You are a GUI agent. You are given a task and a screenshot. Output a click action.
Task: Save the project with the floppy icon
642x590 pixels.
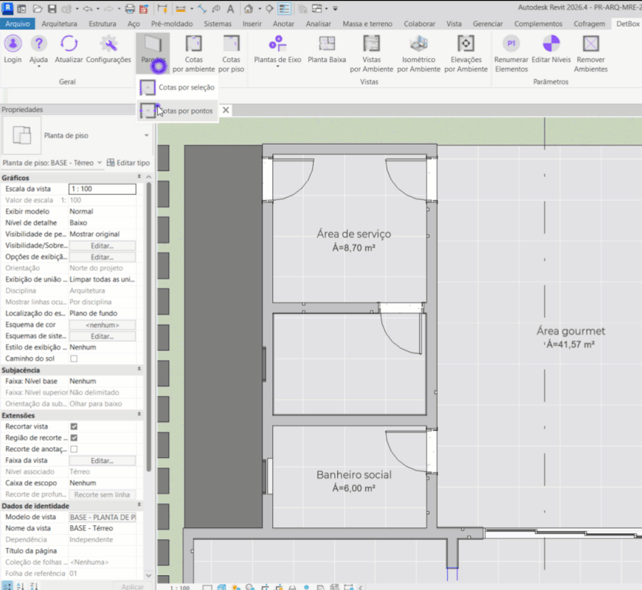52,8
